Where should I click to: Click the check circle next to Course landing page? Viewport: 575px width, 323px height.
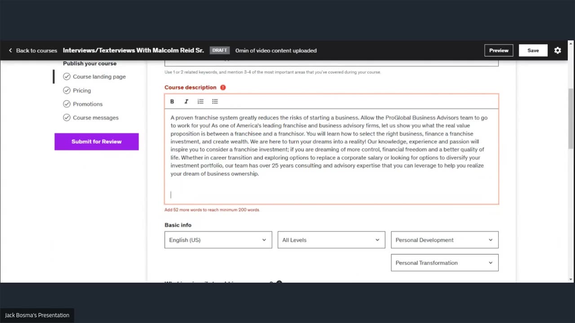[66, 77]
